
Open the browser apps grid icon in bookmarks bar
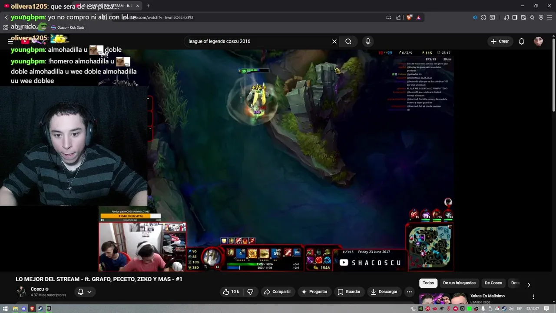point(6,27)
